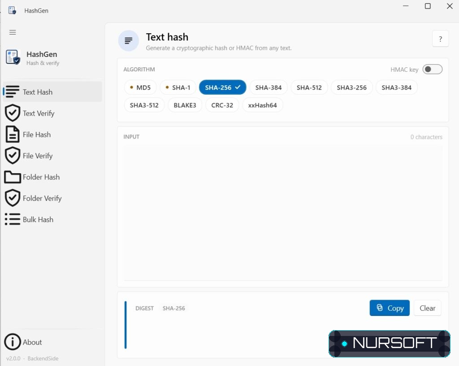Image resolution: width=459 pixels, height=366 pixels.
Task: Click inside the INPUT text area
Action: 283,212
